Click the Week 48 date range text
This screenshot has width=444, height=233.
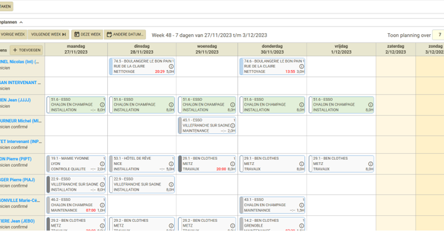point(209,35)
